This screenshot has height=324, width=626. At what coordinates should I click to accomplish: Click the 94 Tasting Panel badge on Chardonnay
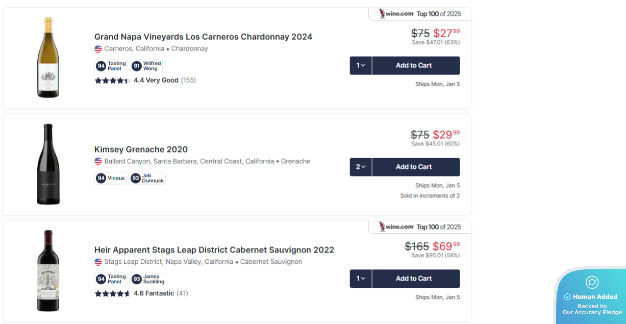tap(111, 66)
